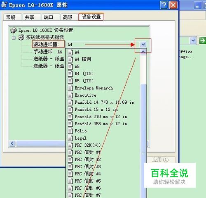This screenshot has height=198, width=206.
Task: Open the 端口 tab
Action: pos(51,17)
